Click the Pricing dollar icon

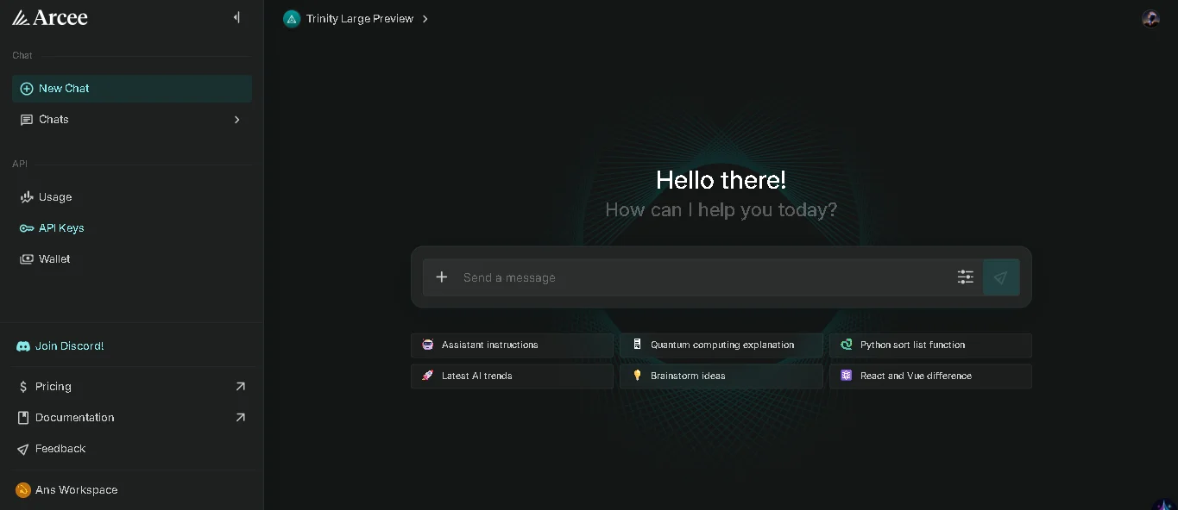(23, 387)
